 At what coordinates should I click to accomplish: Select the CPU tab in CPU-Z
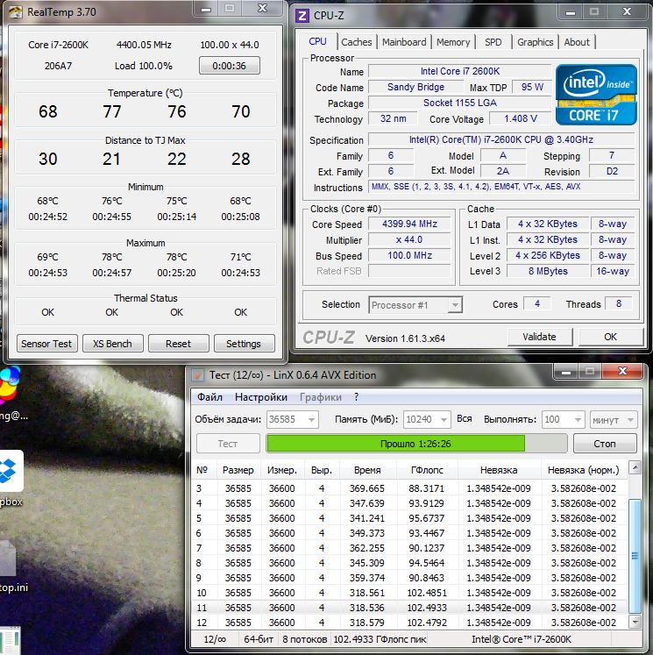coord(317,41)
